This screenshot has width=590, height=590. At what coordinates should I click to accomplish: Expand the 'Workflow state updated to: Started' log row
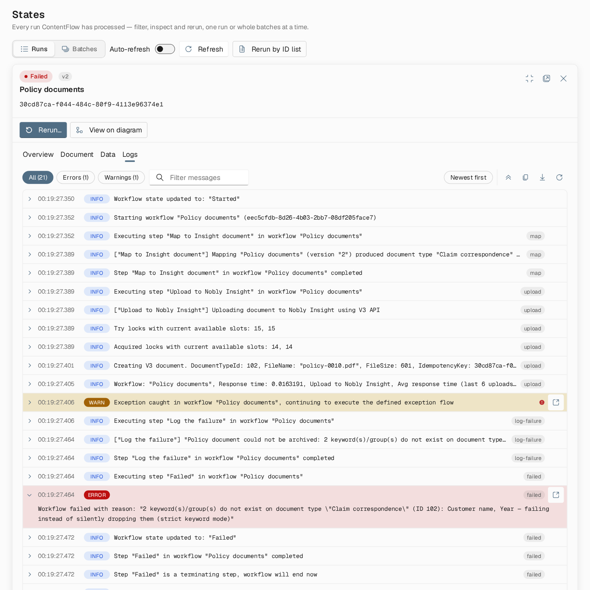click(x=30, y=199)
